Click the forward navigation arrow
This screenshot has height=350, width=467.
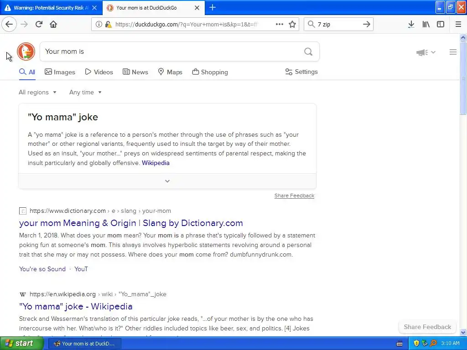24,24
